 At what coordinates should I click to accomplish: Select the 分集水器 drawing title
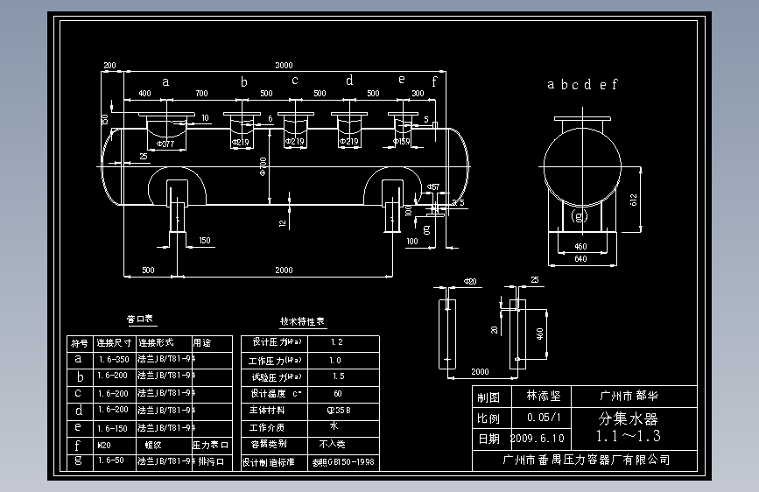628,418
